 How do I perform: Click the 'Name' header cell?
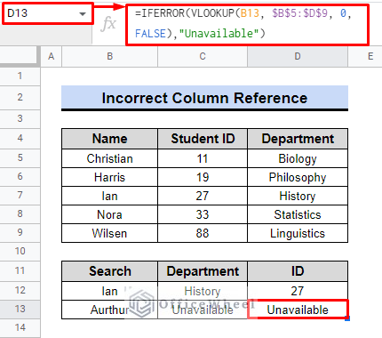110,139
